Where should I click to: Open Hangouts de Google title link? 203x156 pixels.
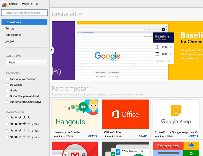[x=66, y=132]
